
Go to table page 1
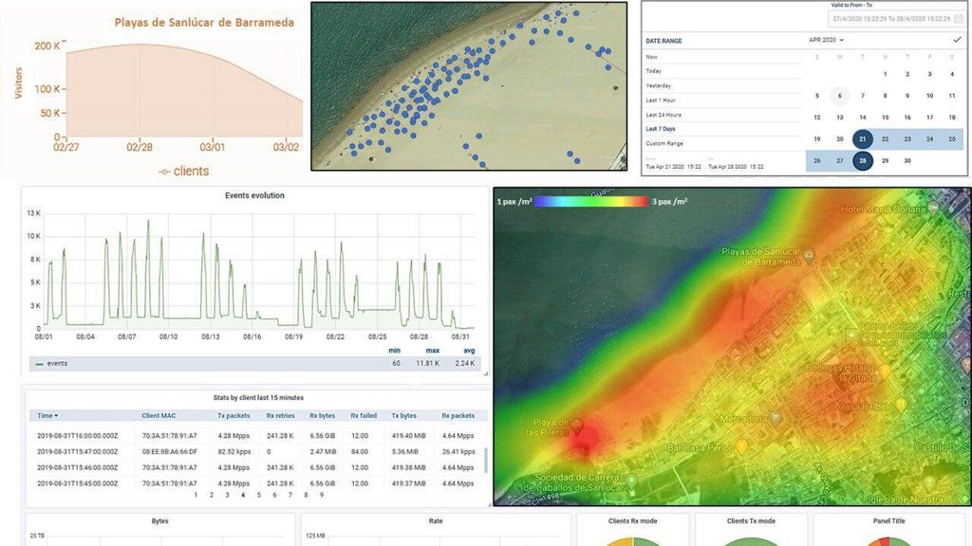click(196, 495)
